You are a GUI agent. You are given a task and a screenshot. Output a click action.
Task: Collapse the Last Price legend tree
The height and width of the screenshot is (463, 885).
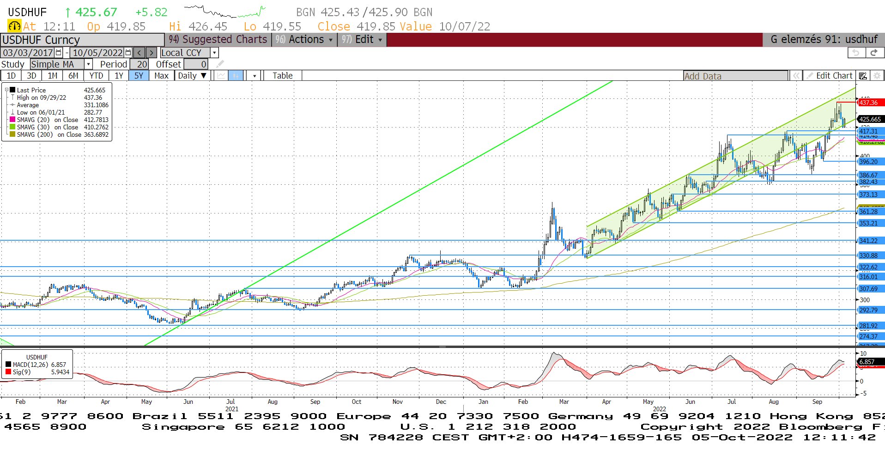point(6,90)
